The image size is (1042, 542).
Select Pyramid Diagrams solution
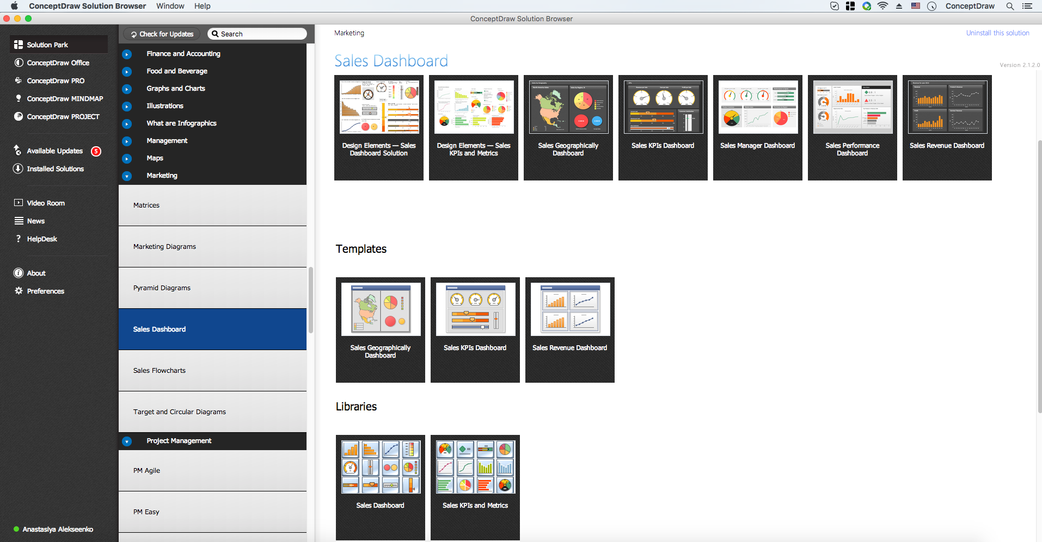tap(212, 288)
